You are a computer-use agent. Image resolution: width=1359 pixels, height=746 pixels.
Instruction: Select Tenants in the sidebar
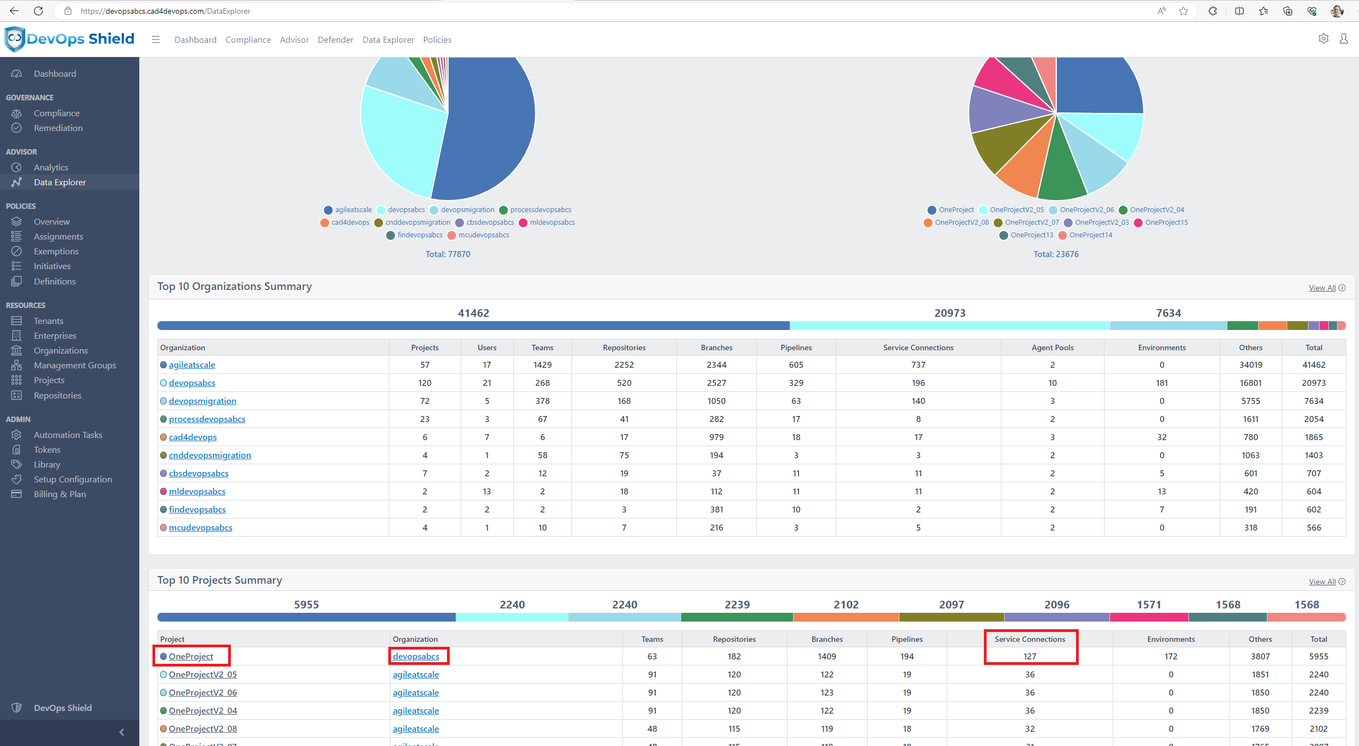pos(48,321)
